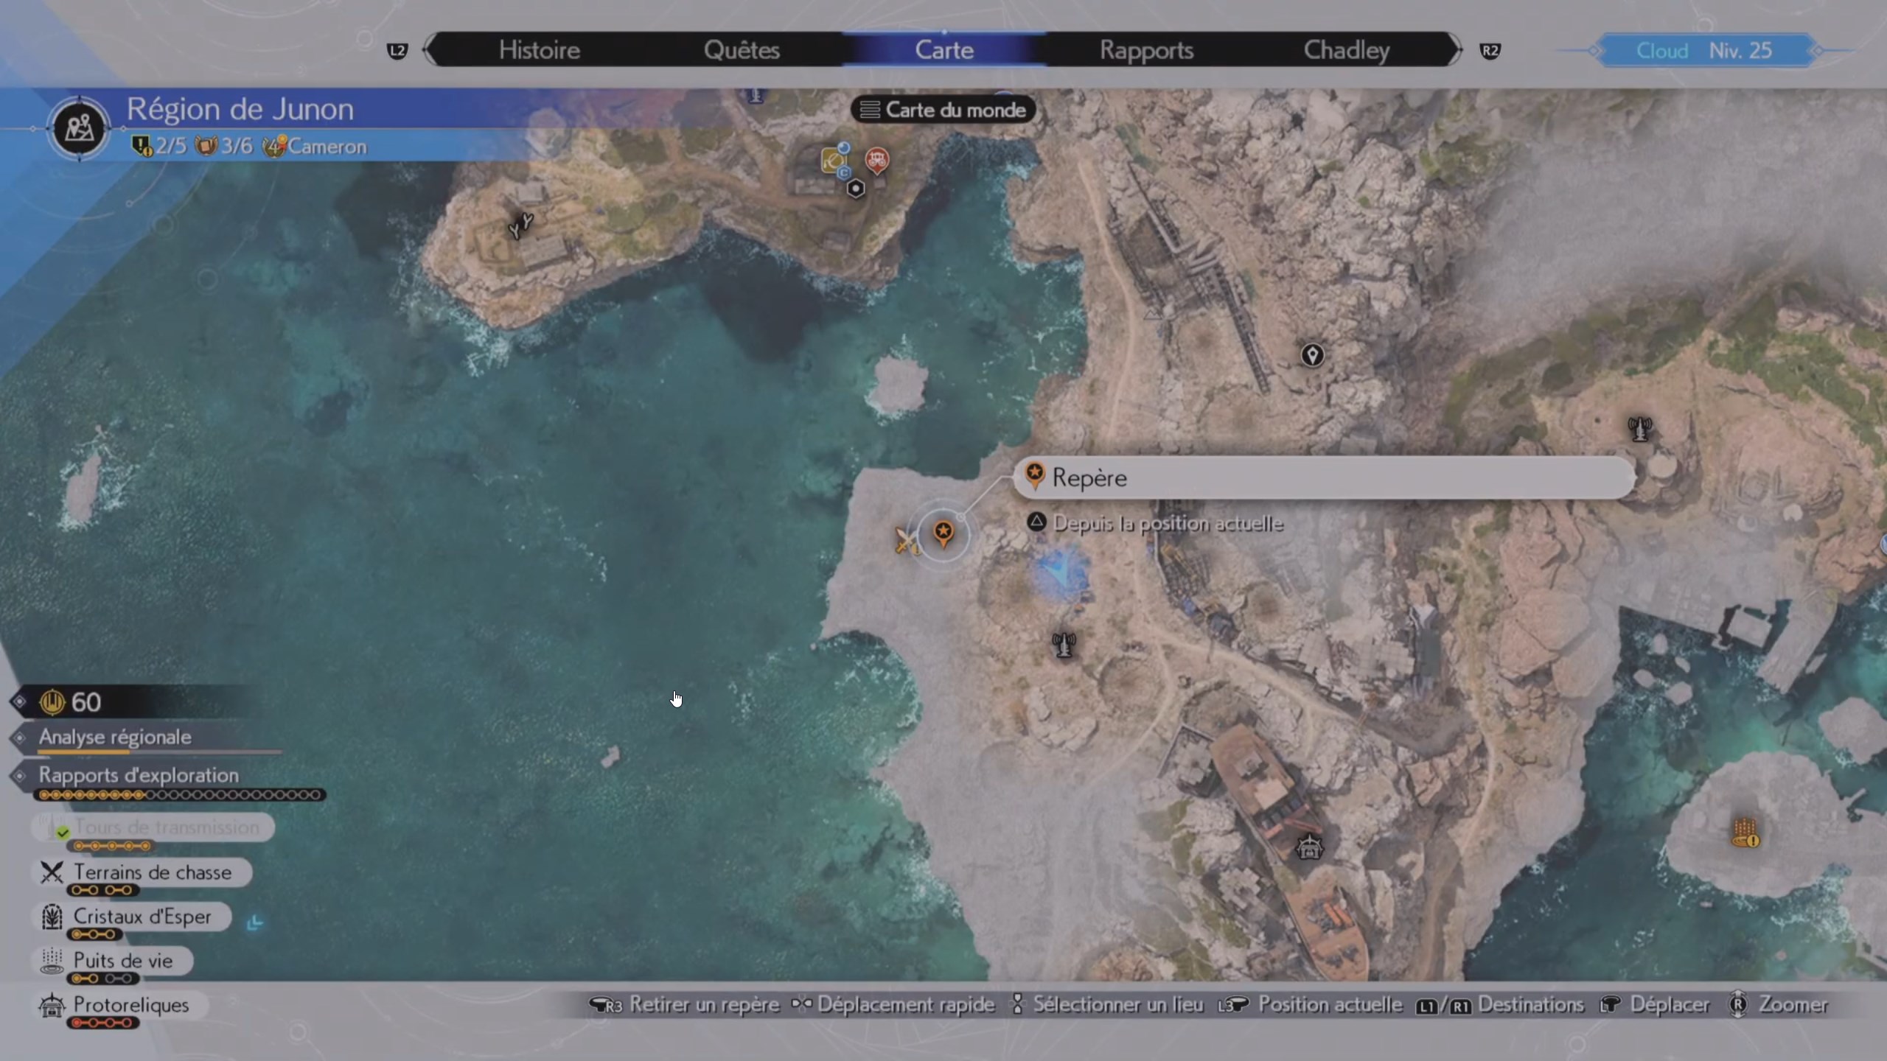Click the blue C hexagon marker on the map
Screen dimensions: 1887x1061
pos(845,174)
